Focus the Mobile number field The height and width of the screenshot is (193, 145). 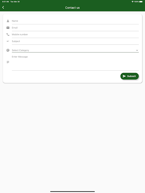click(x=75, y=35)
